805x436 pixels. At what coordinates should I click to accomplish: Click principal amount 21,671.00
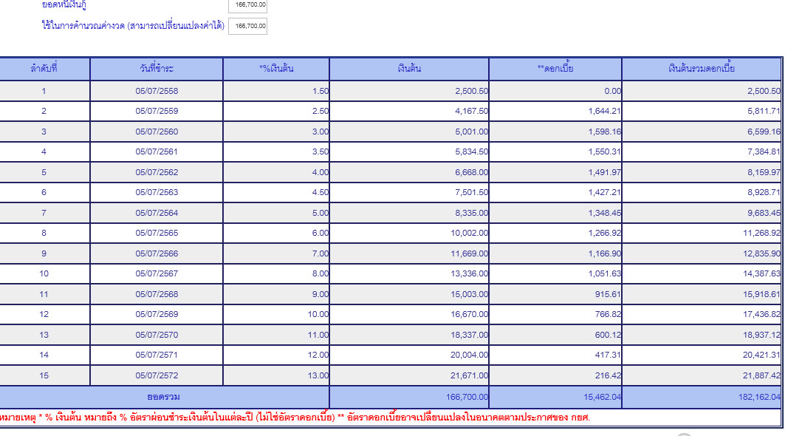pos(469,375)
